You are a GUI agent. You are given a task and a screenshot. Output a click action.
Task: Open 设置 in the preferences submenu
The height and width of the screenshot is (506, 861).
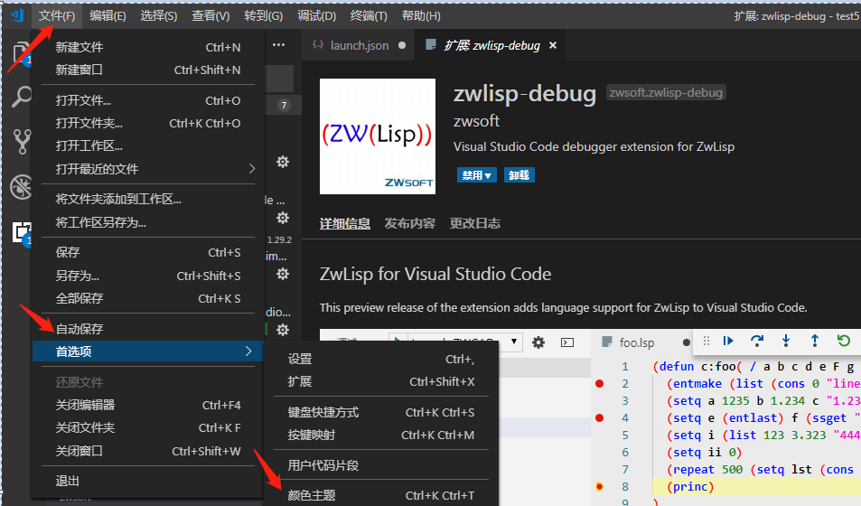(x=381, y=359)
